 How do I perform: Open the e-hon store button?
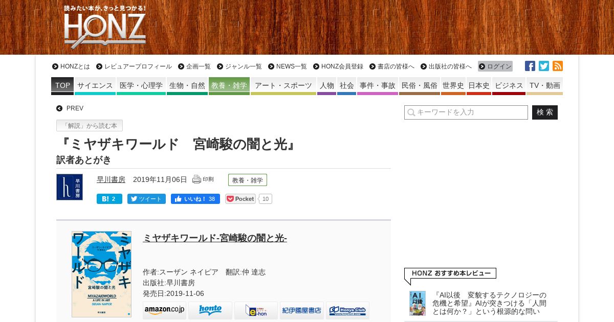(256, 310)
